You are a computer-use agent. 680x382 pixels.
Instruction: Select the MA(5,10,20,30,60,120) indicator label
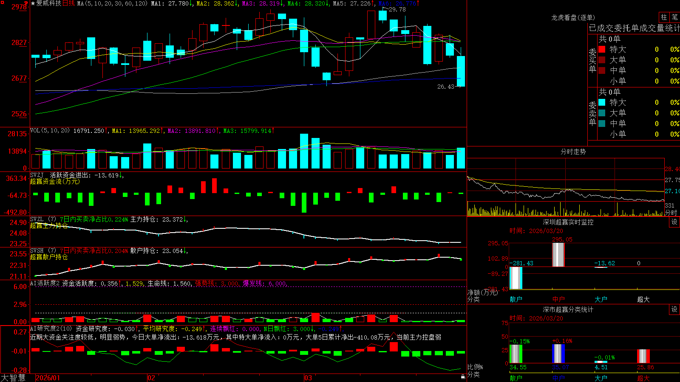[x=112, y=3]
